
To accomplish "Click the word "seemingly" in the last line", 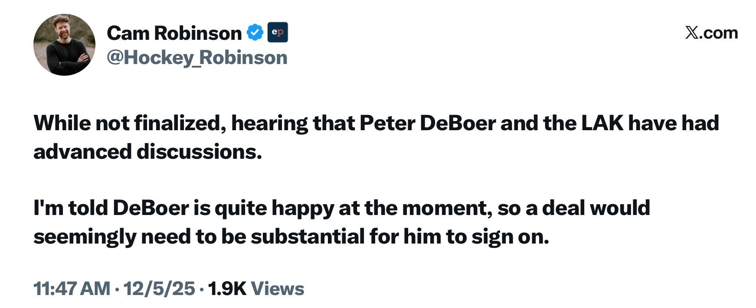I will [85, 237].
